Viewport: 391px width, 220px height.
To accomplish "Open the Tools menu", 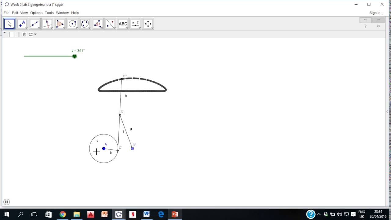I will (x=49, y=13).
